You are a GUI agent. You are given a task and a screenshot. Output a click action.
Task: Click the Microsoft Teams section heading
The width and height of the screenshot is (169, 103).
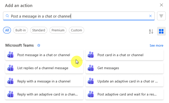pos(19,45)
